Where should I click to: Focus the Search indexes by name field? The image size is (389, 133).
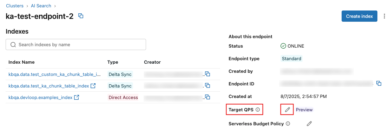point(76,44)
